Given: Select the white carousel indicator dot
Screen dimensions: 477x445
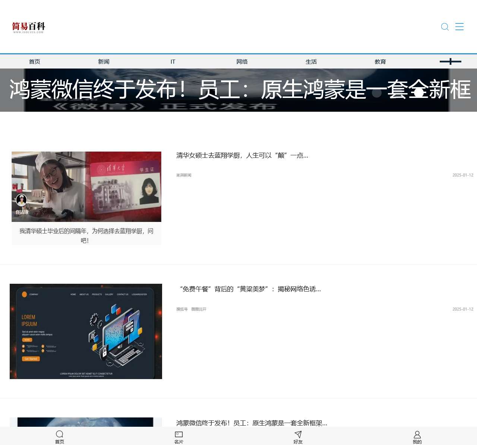Looking at the screenshot, I should coord(419,93).
